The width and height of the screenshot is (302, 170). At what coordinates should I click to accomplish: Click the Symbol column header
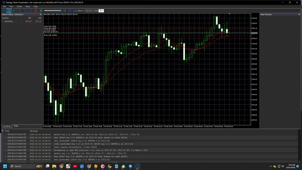5,18
